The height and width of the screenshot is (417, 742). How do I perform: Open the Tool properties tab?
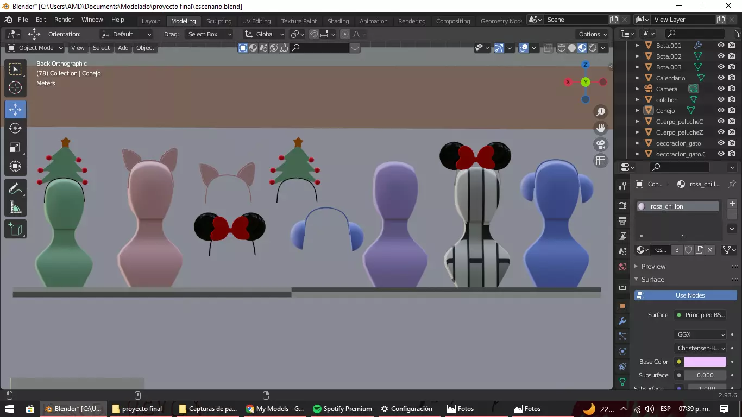[622, 186]
